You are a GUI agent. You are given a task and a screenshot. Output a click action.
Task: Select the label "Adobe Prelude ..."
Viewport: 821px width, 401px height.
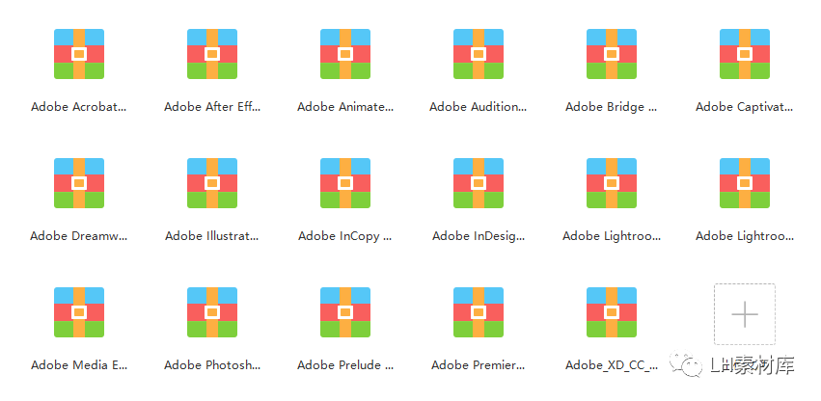tap(345, 365)
